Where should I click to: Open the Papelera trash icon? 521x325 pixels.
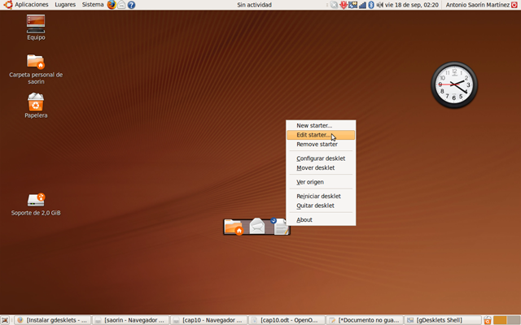pos(36,102)
